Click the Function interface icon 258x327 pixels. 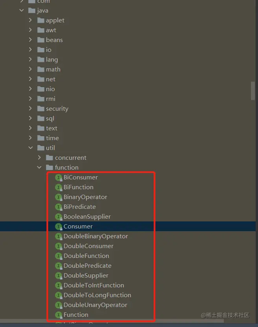point(59,315)
